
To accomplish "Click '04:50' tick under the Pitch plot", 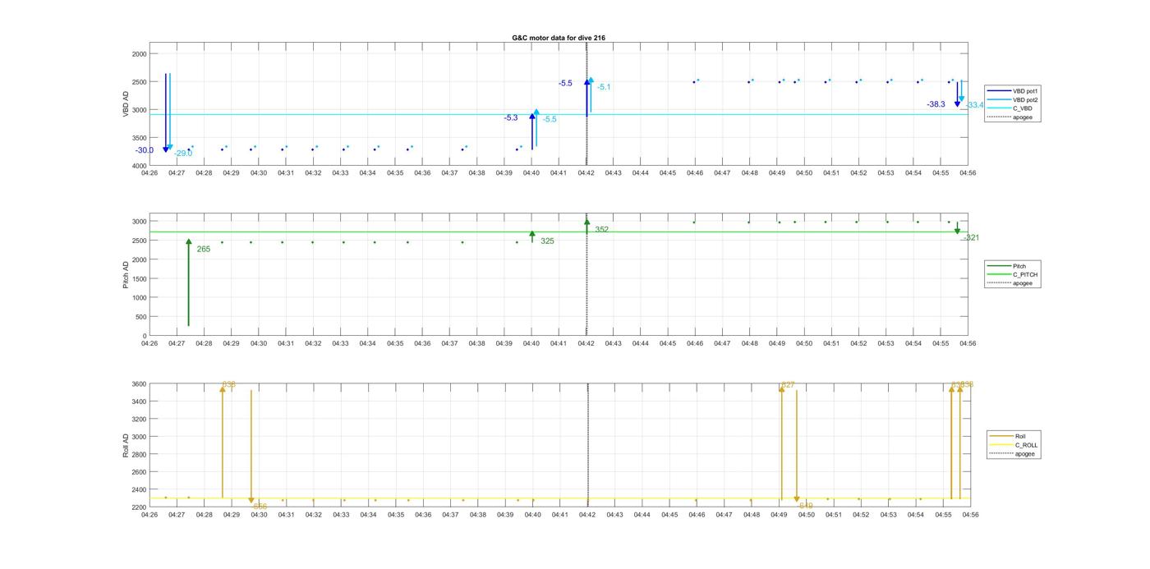I will (x=804, y=343).
